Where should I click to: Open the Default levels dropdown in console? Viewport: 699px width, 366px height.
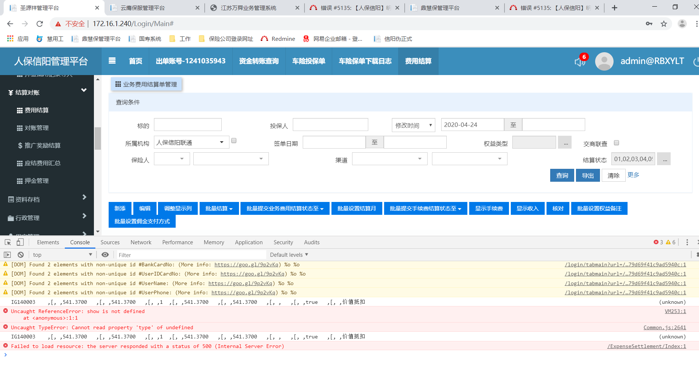tap(289, 255)
